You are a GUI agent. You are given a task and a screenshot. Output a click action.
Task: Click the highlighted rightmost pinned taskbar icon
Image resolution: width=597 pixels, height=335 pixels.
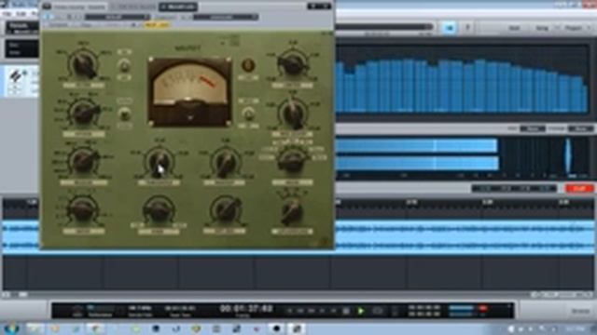tap(297, 328)
